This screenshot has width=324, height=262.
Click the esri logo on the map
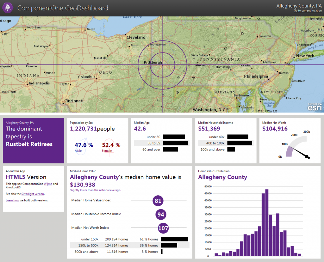click(315, 107)
